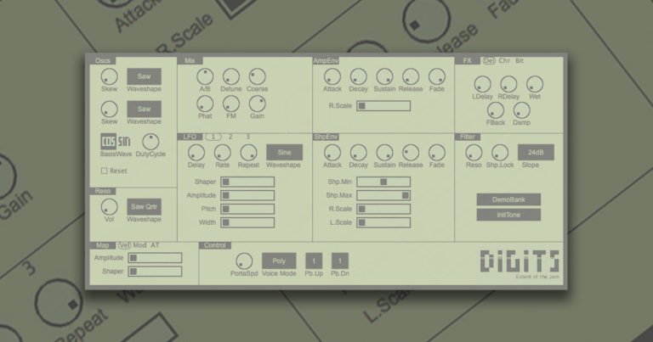Viewport: 653px width, 342px height.
Task: Select the COS basis wave
Action: pos(108,142)
